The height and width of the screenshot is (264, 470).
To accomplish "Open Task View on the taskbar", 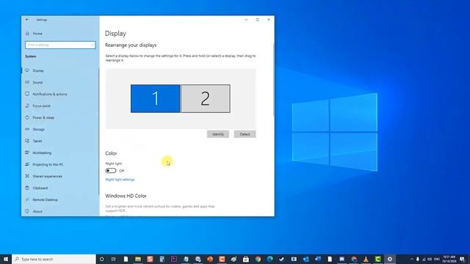I will tap(114, 259).
